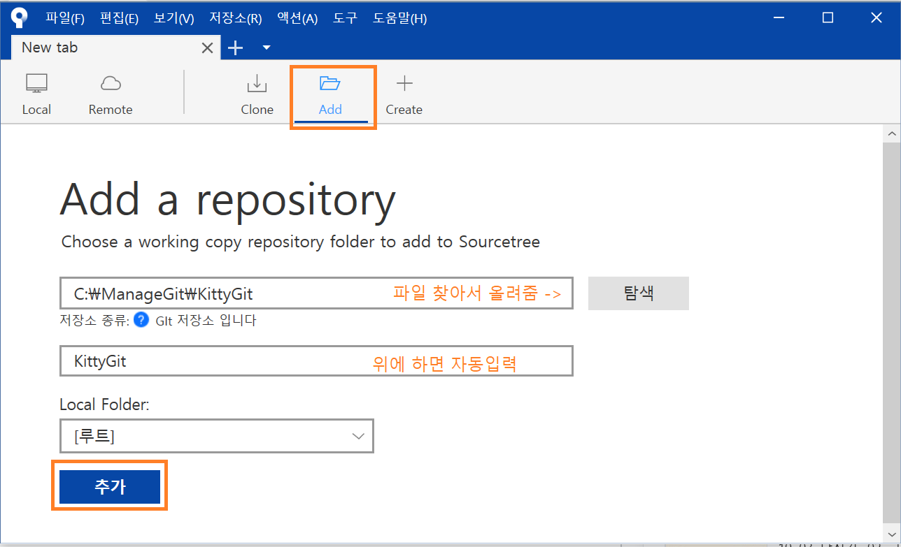Click the Sourcetree logo icon
The width and height of the screenshot is (901, 547).
pyautogui.click(x=20, y=17)
